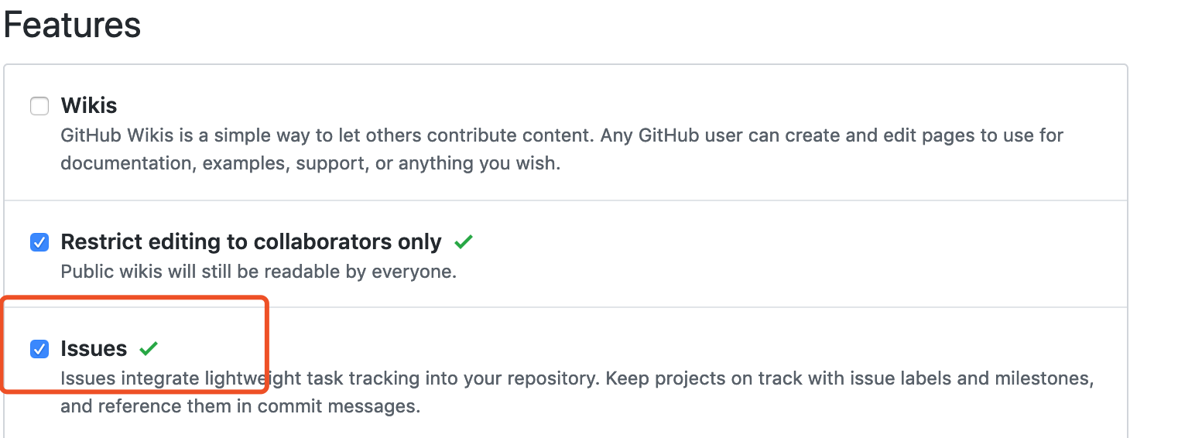Screen dimensions: 1178x438
Task: Select the bold Wikis label
Action: pos(89,105)
